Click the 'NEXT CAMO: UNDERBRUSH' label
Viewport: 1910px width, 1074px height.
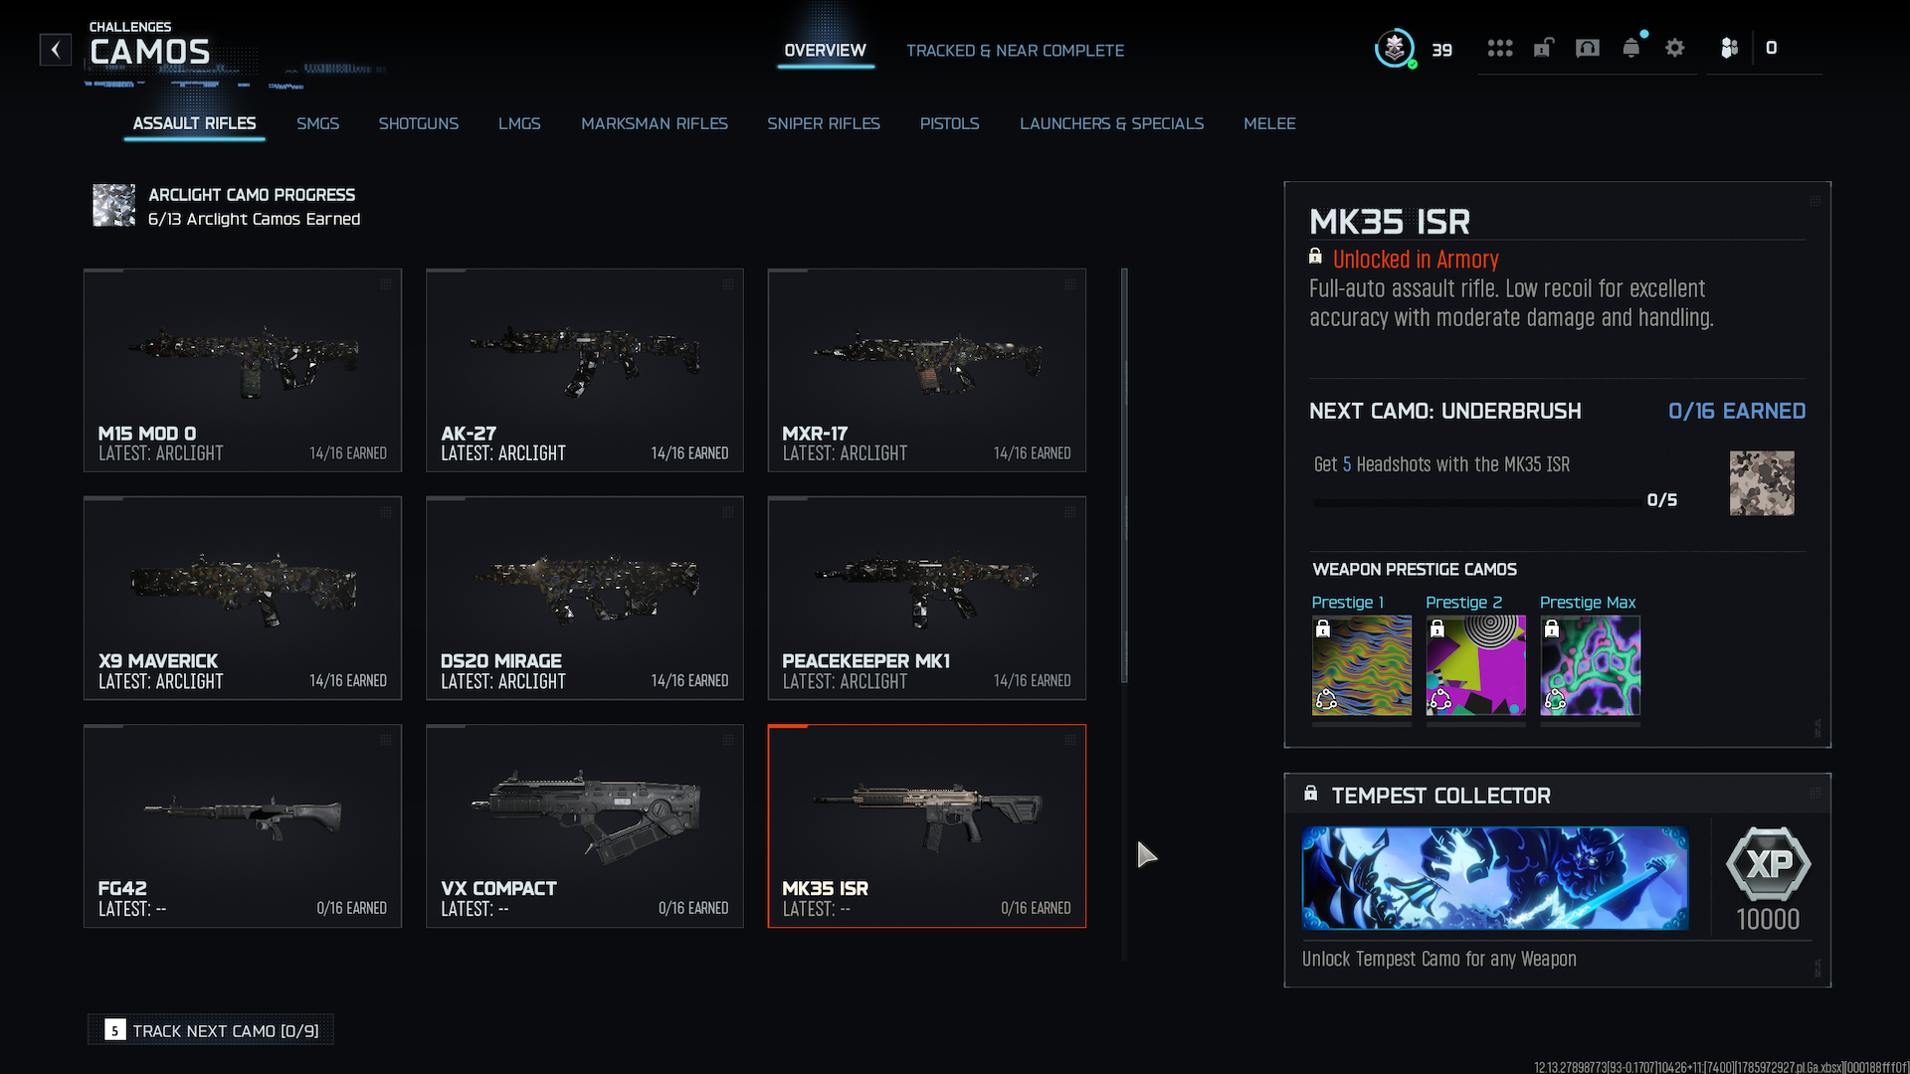[1445, 411]
